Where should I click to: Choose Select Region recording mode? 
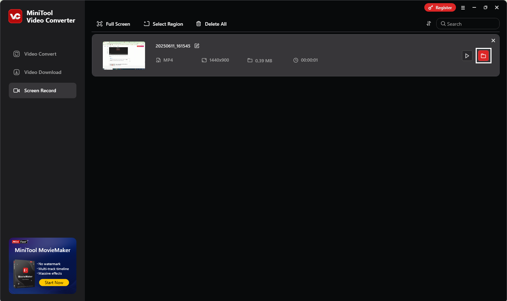(x=163, y=24)
